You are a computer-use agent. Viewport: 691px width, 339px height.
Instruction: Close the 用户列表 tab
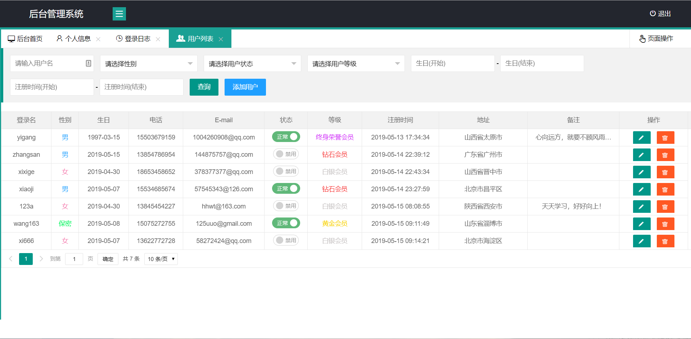[x=221, y=39]
